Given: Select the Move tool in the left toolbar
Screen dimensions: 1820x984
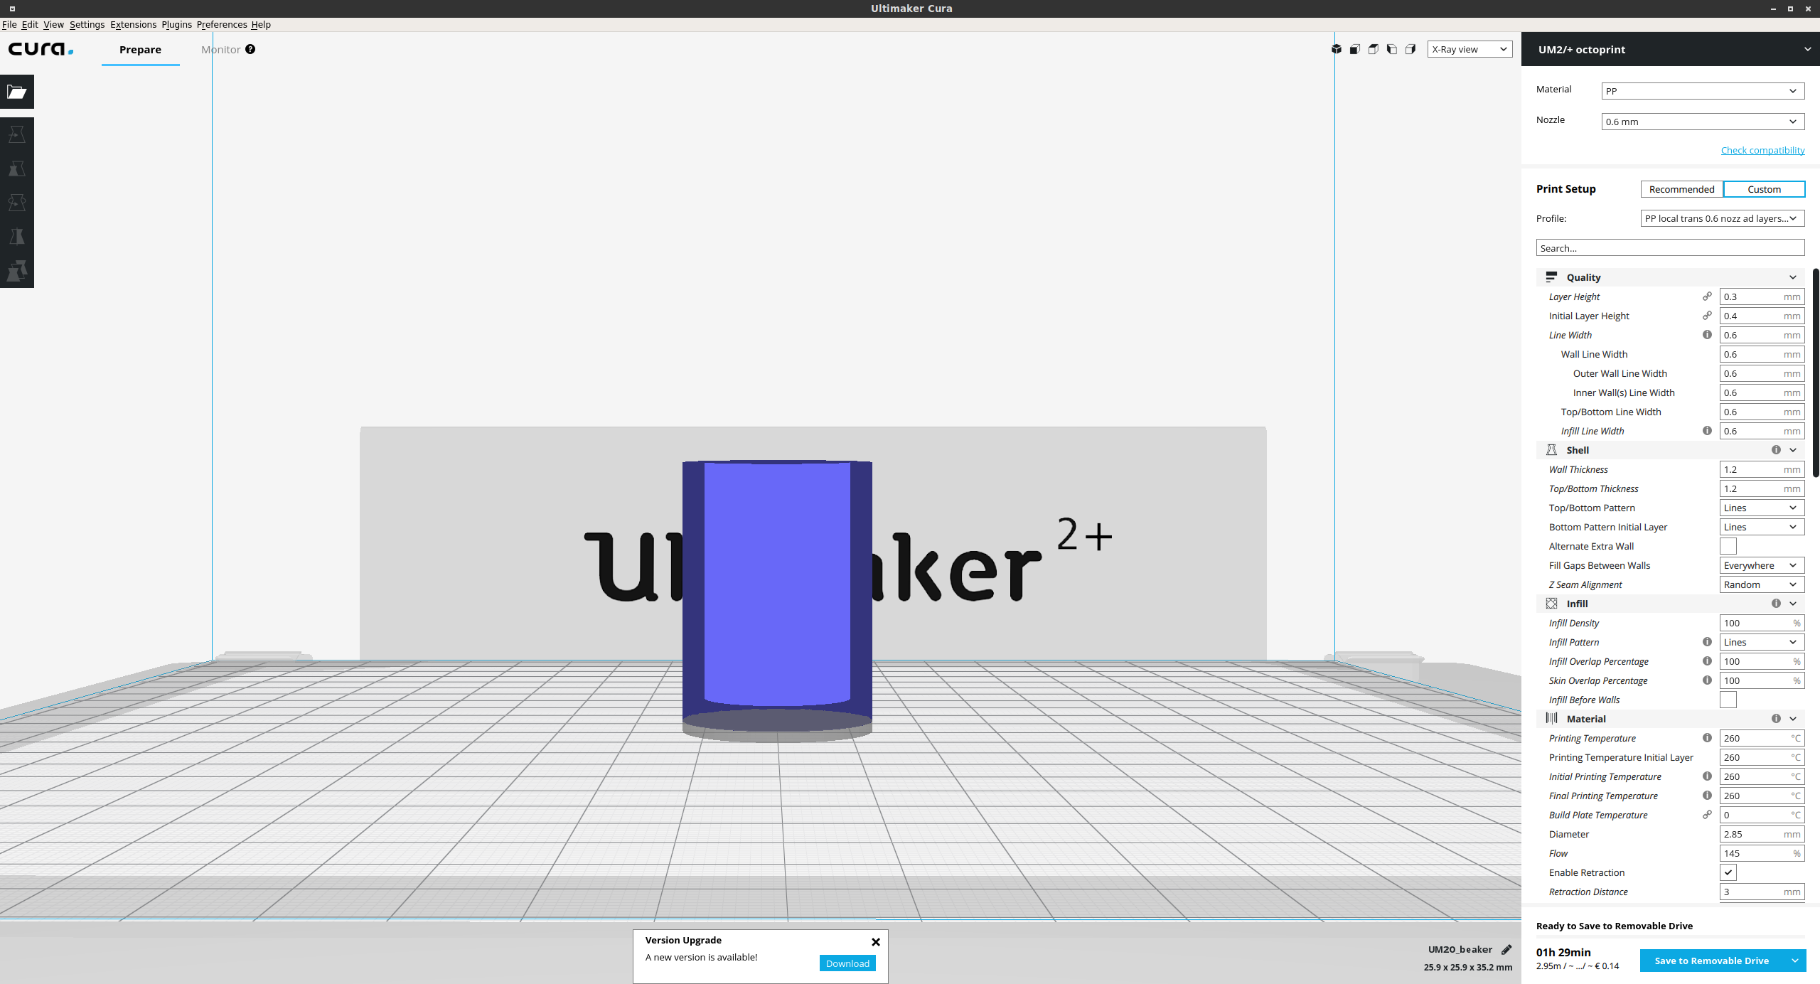Looking at the screenshot, I should pyautogui.click(x=17, y=134).
